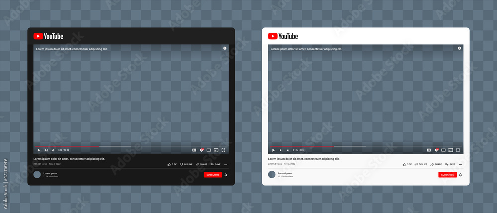Mute the volume in the dark player
The height and width of the screenshot is (213, 497).
53,150
